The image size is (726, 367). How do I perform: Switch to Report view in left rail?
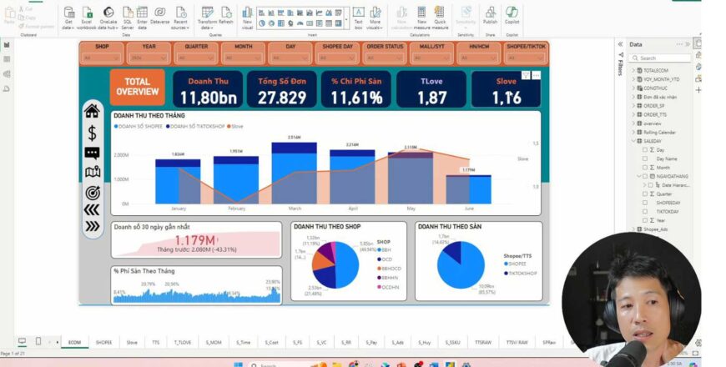click(x=7, y=45)
